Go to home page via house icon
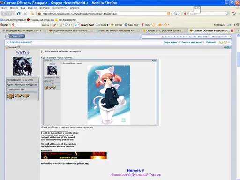Viewport: 240px width, 180px height. pyautogui.click(x=32, y=14)
